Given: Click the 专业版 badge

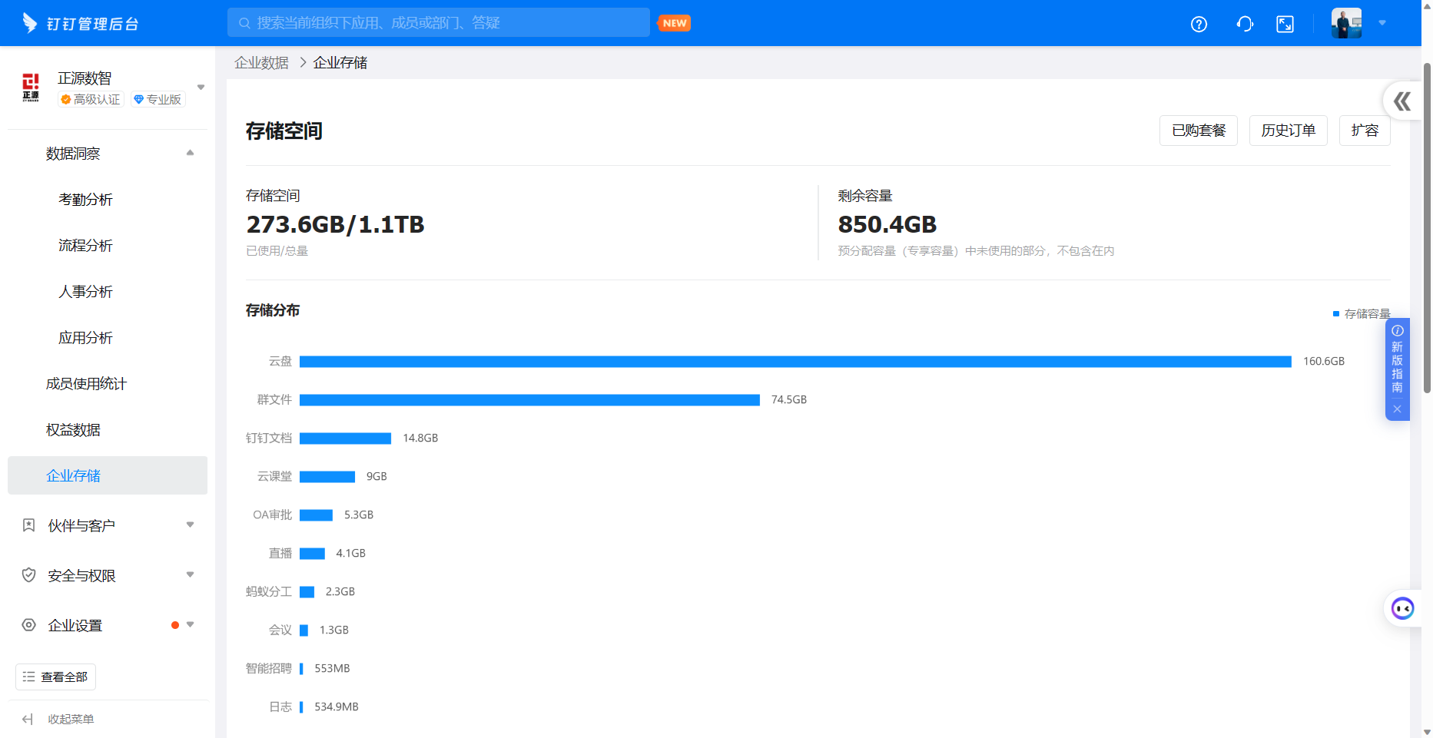Looking at the screenshot, I should [158, 99].
